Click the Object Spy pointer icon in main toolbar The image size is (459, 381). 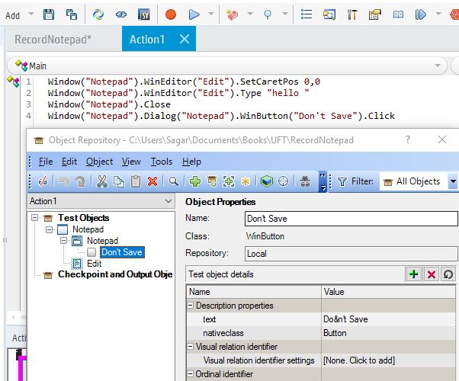tap(268, 14)
